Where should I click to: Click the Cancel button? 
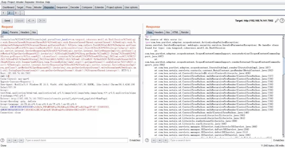tap(19, 21)
